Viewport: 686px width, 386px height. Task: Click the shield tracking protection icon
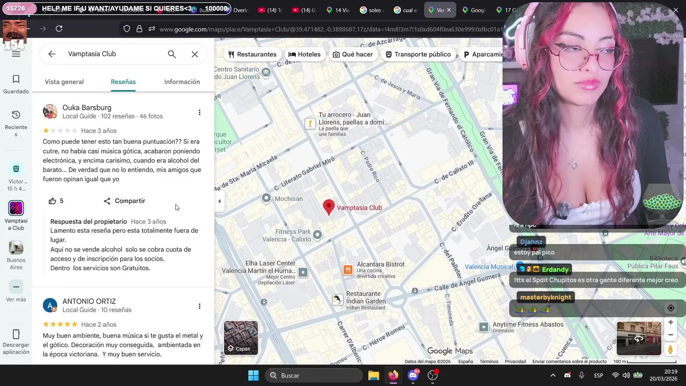click(x=127, y=29)
